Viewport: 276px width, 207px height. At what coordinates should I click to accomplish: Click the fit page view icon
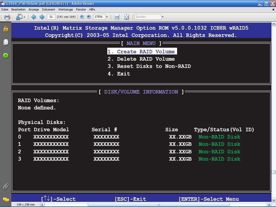click(127, 17)
